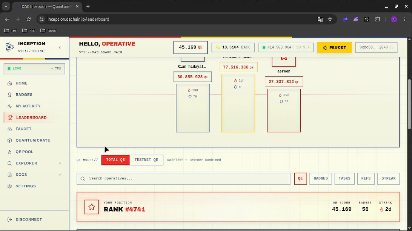Click the Docs document icon
This screenshot has height=231, width=412.
tap(10, 175)
